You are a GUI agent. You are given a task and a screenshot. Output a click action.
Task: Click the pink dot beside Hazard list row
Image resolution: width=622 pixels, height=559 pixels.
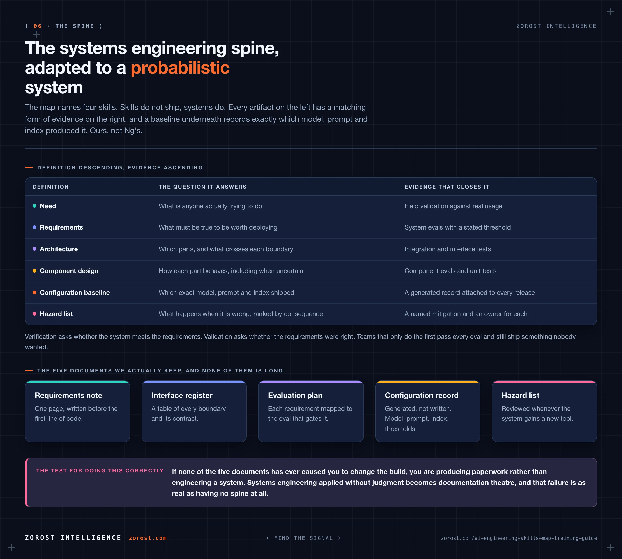pyautogui.click(x=34, y=314)
